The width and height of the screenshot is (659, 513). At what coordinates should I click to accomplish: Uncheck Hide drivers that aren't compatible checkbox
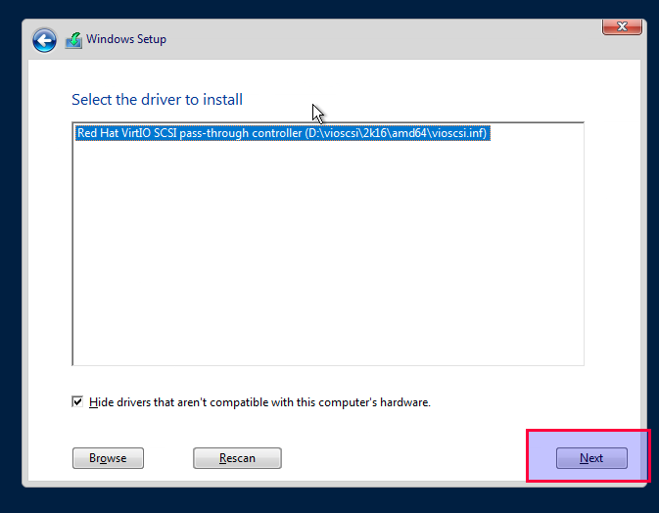(77, 401)
